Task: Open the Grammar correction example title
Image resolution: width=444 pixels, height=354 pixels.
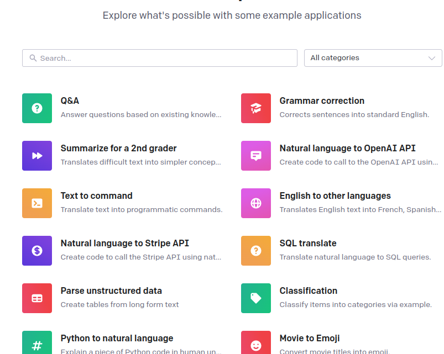Action: pyautogui.click(x=322, y=101)
